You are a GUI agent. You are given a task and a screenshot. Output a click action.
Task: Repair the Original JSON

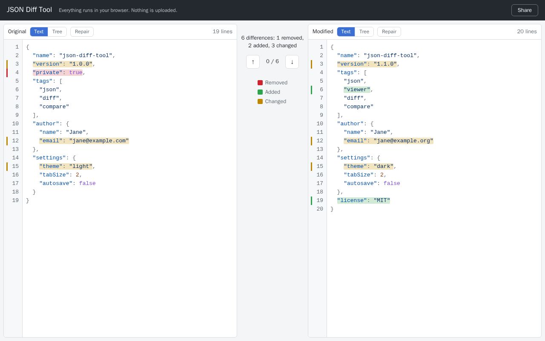point(82,32)
